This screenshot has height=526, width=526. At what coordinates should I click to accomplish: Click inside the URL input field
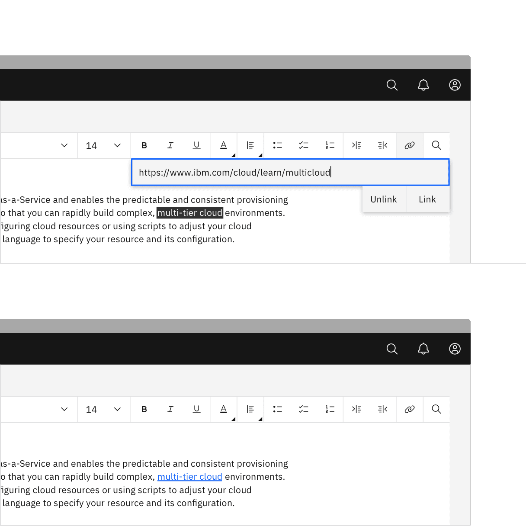pos(290,172)
